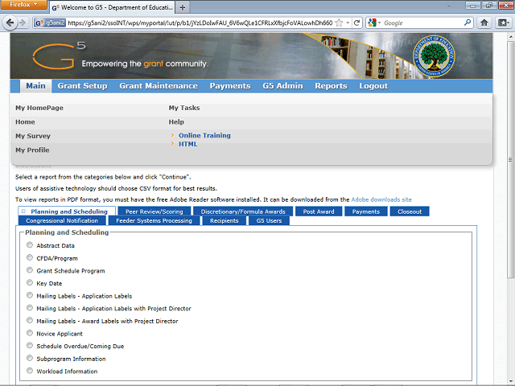
Task: Select the Schedule Overdue/Coming Due radio
Action: point(30,346)
